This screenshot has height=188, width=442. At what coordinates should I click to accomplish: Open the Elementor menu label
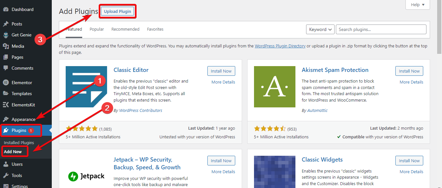tap(22, 83)
